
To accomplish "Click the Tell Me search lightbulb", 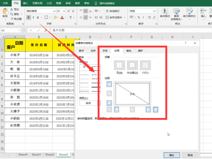I will [96, 3].
